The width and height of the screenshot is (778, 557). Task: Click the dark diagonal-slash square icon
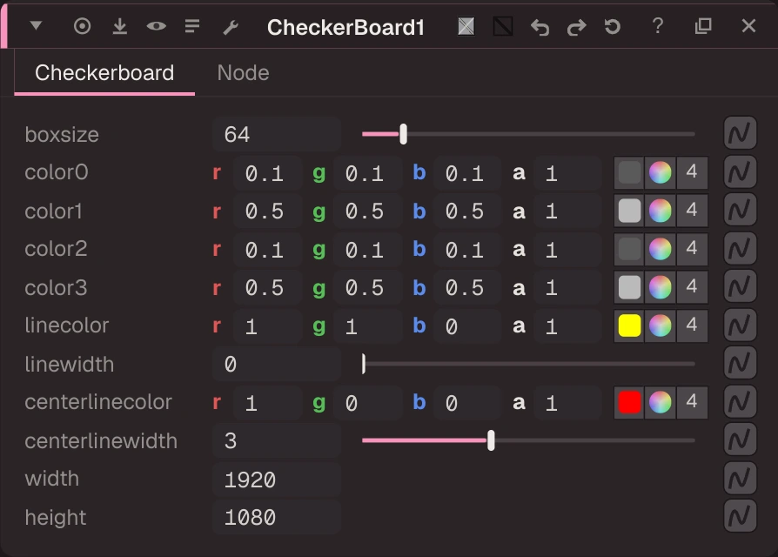coord(503,26)
